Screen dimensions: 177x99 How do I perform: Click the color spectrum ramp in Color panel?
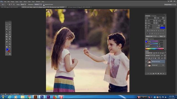pos(155,49)
